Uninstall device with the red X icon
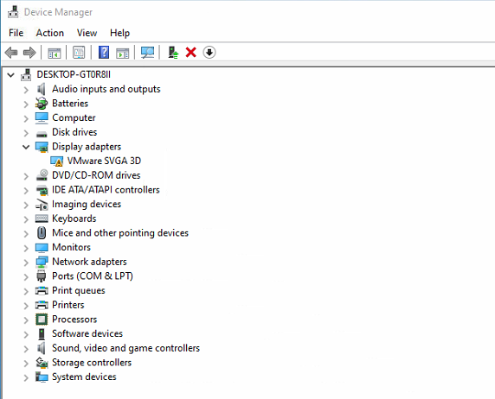This screenshot has height=399, width=495. tap(191, 53)
